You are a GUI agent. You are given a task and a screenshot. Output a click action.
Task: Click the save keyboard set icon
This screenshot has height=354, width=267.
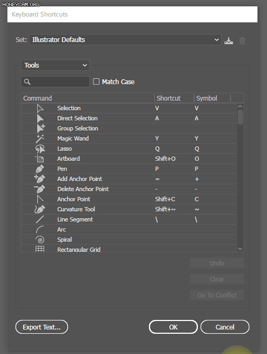(x=228, y=41)
